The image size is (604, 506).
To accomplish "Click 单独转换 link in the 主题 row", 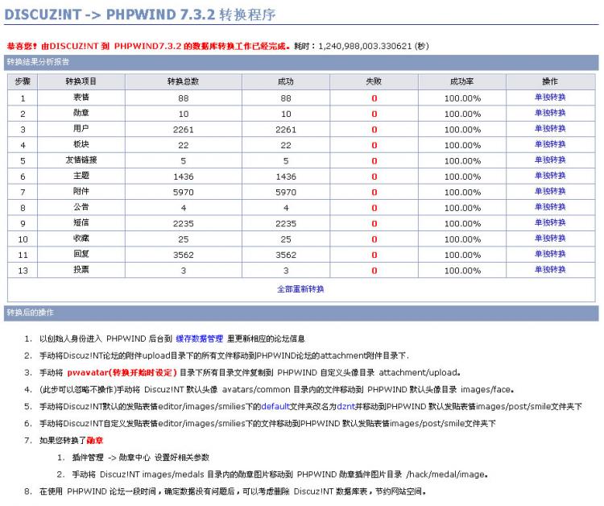I will [x=550, y=176].
